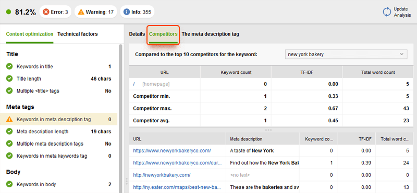Click the orange Warning triangle icon
The width and height of the screenshot is (417, 193).
pyautogui.click(x=81, y=12)
